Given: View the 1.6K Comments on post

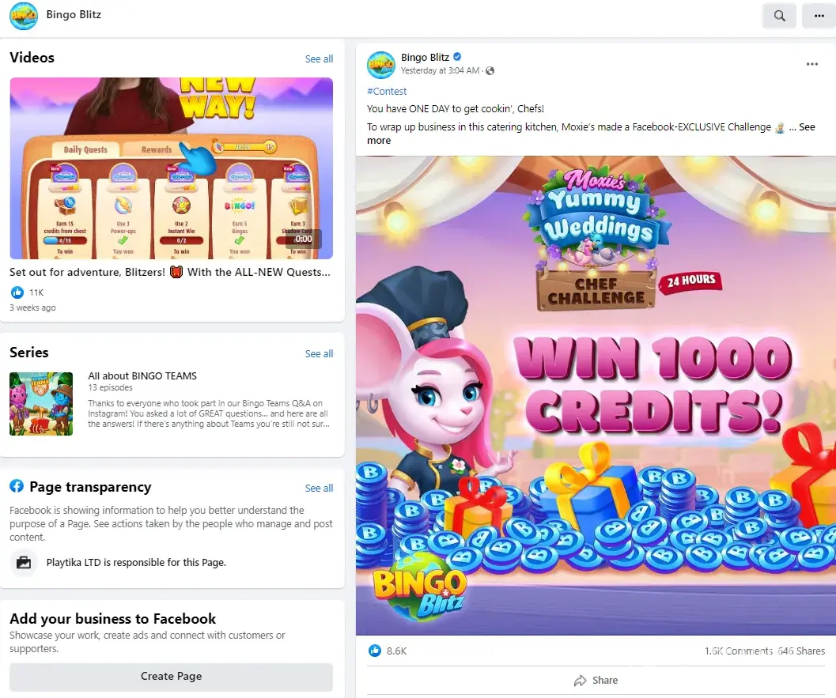Looking at the screenshot, I should click(x=739, y=651).
